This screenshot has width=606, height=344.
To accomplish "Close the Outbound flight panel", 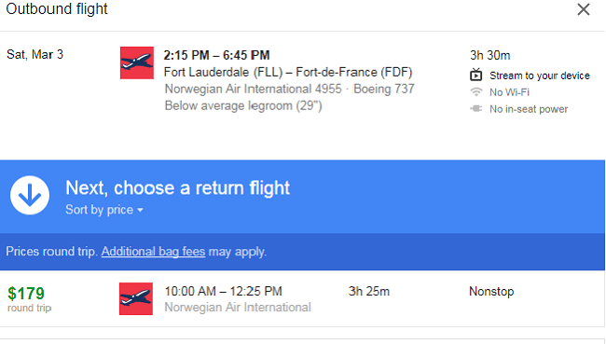I will (584, 9).
